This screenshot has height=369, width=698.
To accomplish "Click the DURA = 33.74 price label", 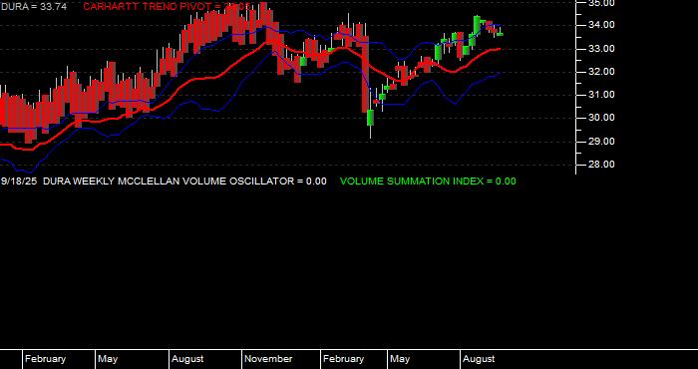I will point(34,6).
